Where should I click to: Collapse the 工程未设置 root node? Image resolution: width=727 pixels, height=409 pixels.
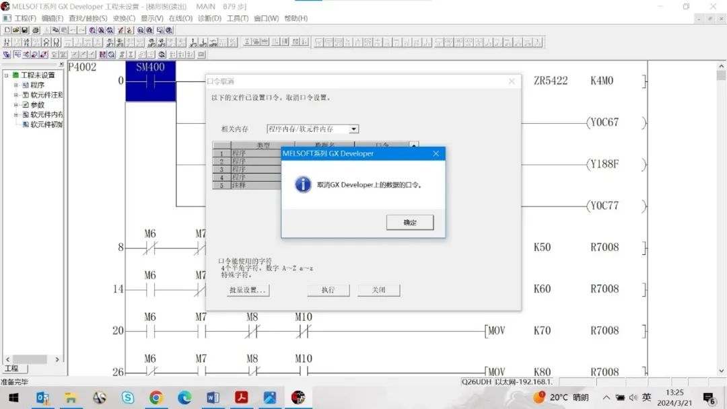(7, 75)
